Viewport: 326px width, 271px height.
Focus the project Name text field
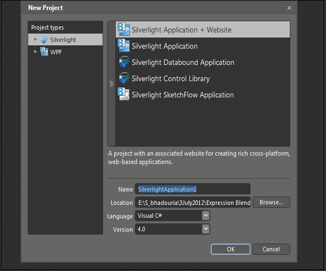pyautogui.click(x=193, y=189)
